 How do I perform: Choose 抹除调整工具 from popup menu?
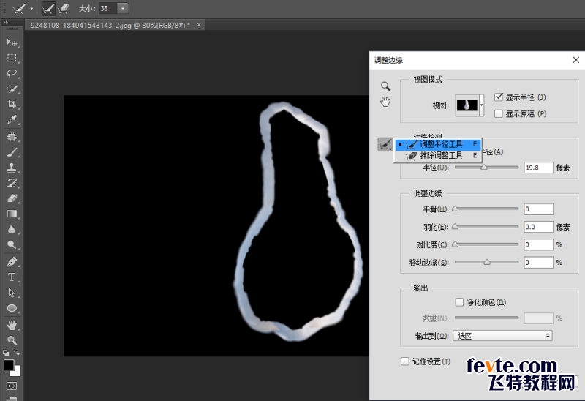[x=438, y=155]
